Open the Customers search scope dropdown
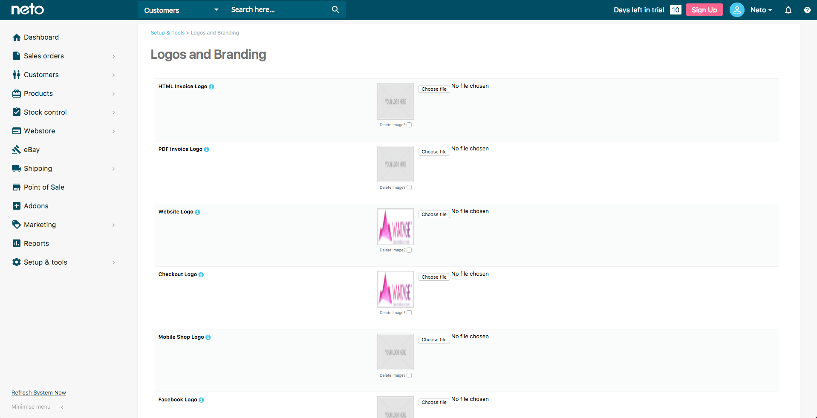The height and width of the screenshot is (418, 817). tap(182, 10)
